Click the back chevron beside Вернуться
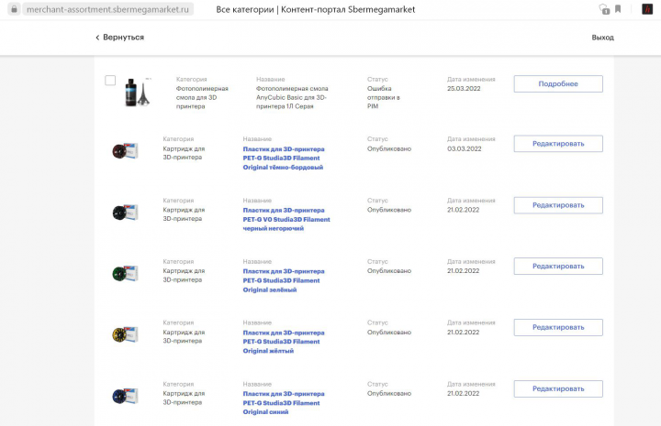This screenshot has height=426, width=661. tap(97, 38)
